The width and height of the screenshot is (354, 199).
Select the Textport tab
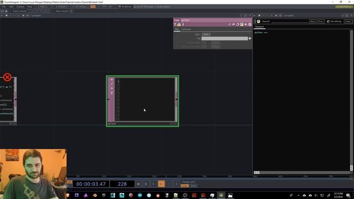(x=259, y=27)
